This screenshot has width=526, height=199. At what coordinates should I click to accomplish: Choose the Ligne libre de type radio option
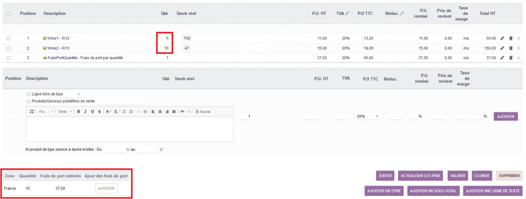[x=28, y=94]
